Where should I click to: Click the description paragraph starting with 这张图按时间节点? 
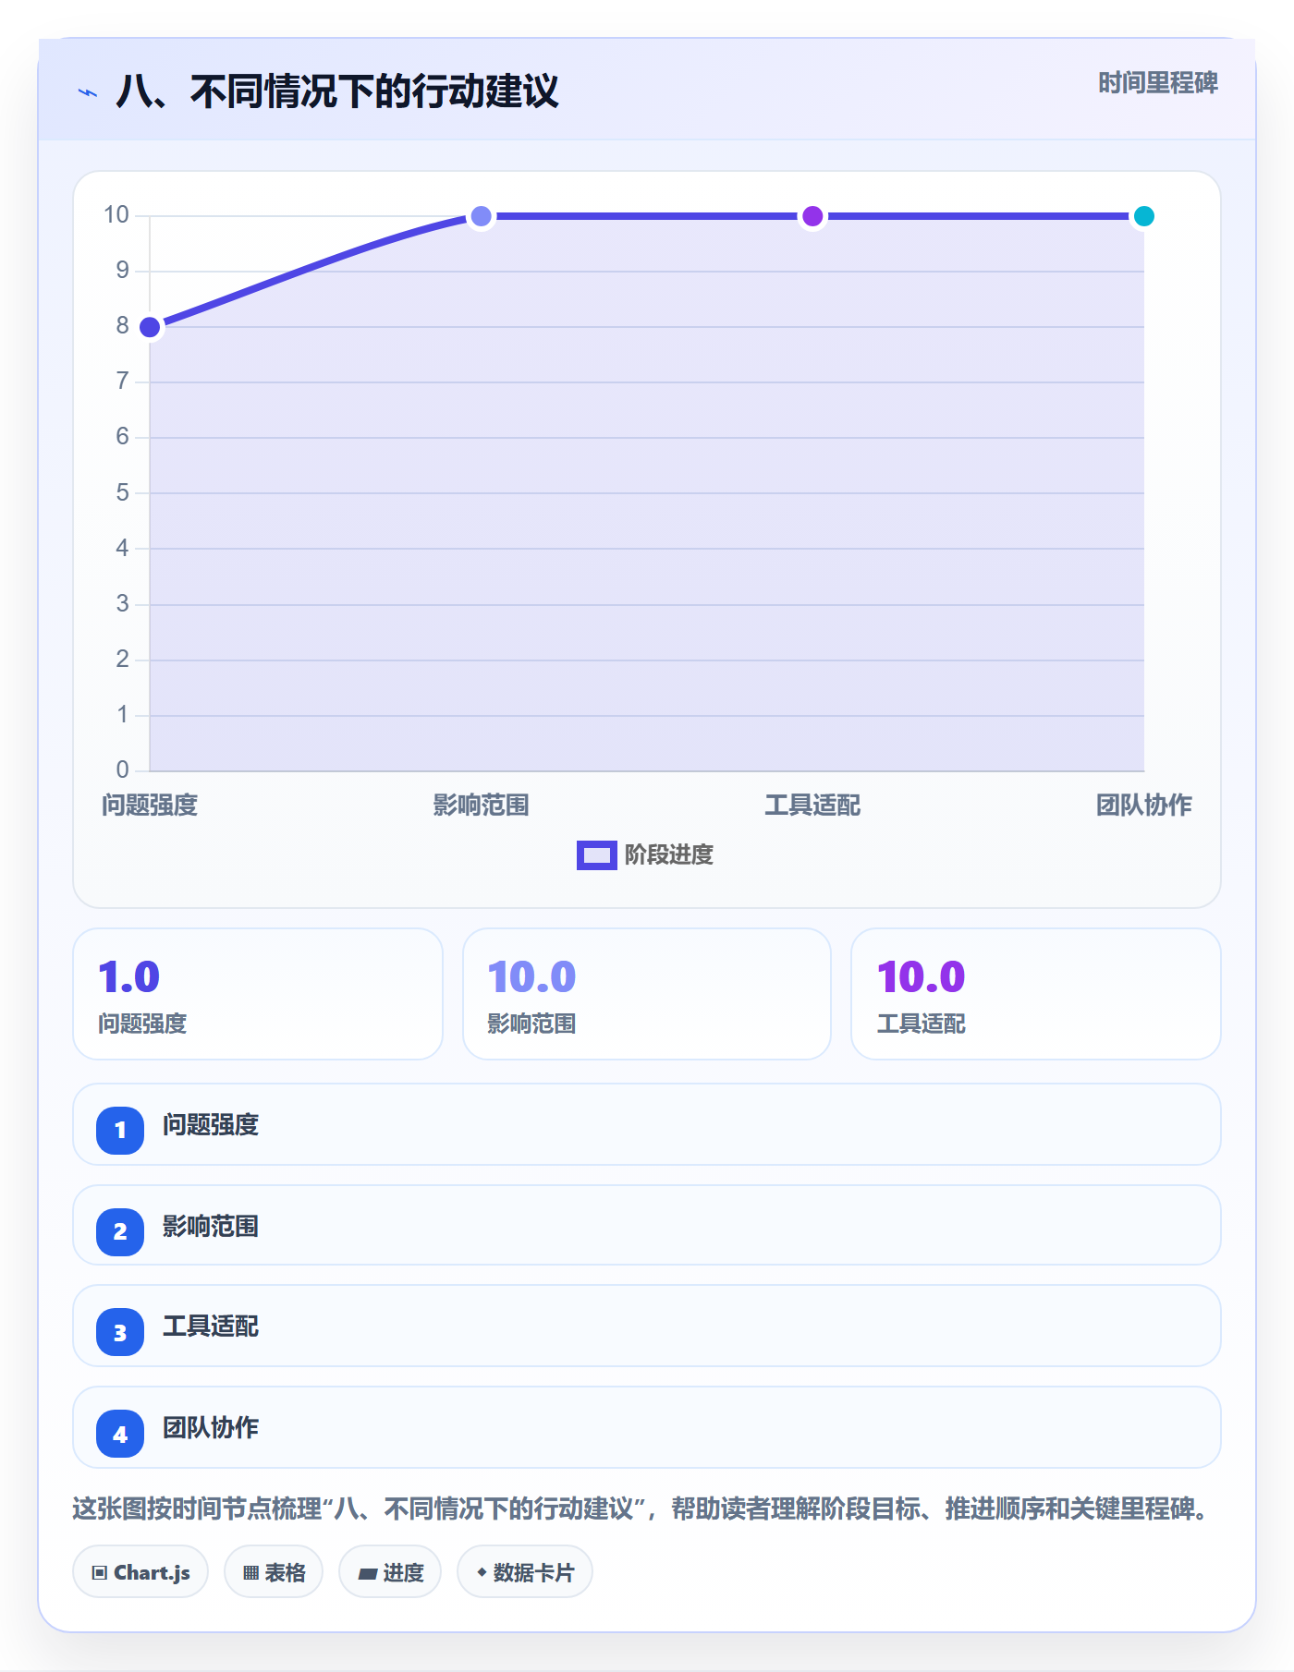[x=641, y=1509]
